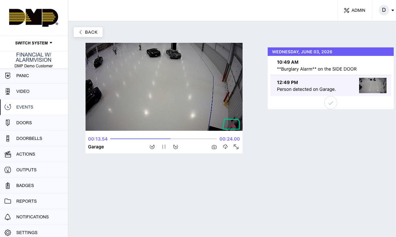The image size is (396, 237).
Task: Open the Garage event thumbnail
Action: tap(373, 86)
